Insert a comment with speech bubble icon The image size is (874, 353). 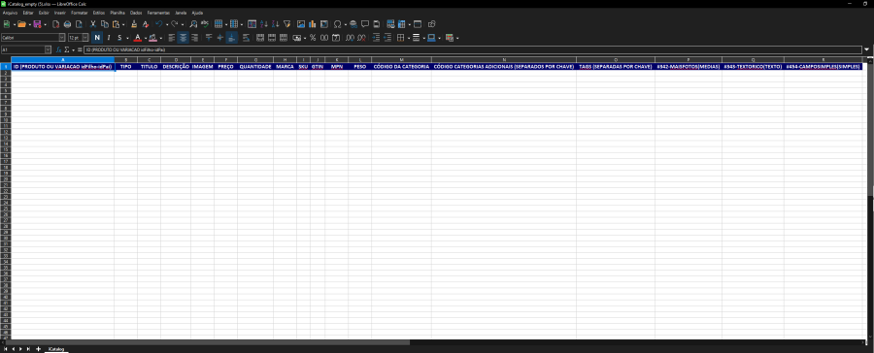coord(365,24)
